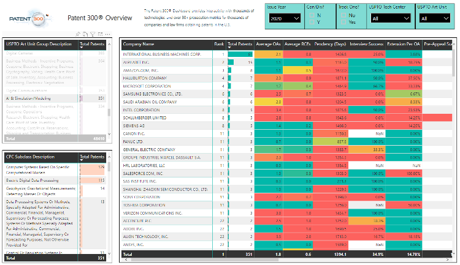Select GENERAL ELECTRIC COMPANY row
Image resolution: width=460 pixels, height=265 pixels.
pos(286,149)
